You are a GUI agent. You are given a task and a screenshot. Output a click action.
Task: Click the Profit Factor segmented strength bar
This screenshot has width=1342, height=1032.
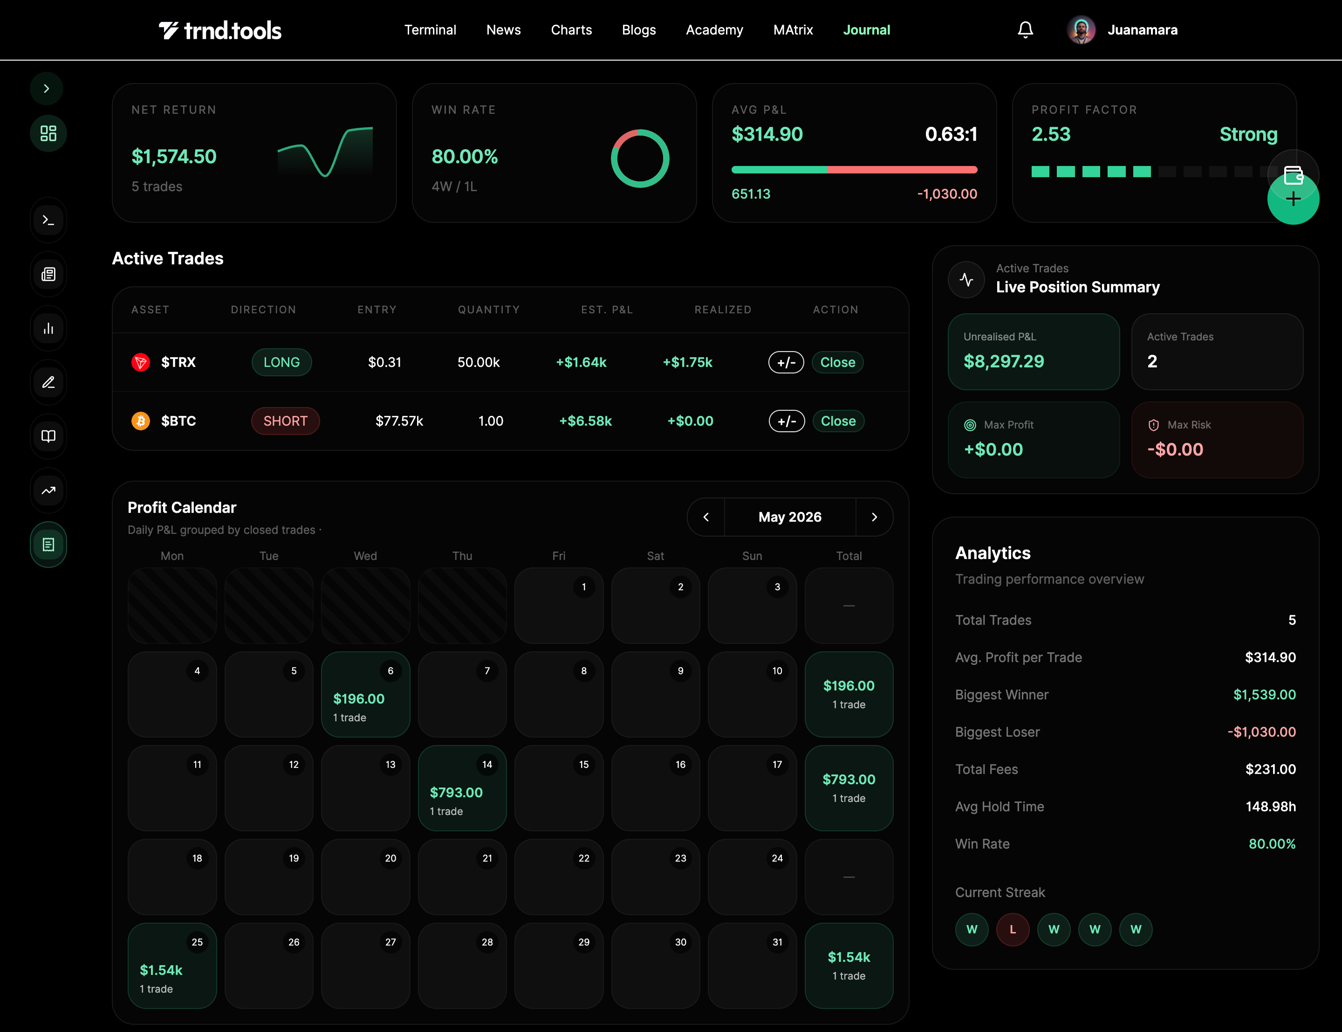[x=1154, y=172]
